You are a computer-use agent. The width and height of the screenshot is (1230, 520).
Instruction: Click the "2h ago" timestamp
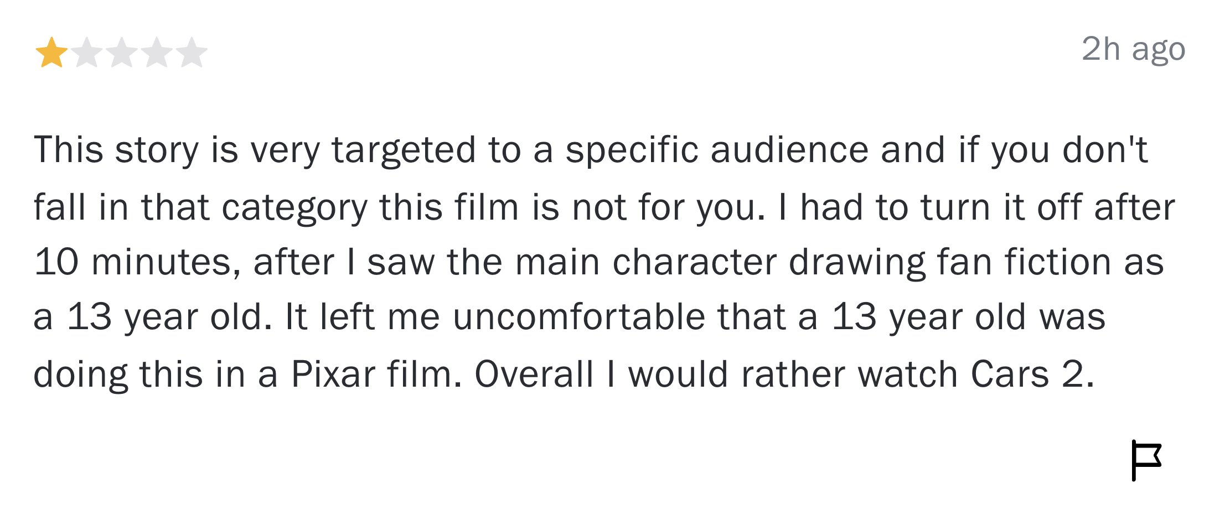pyautogui.click(x=1133, y=49)
